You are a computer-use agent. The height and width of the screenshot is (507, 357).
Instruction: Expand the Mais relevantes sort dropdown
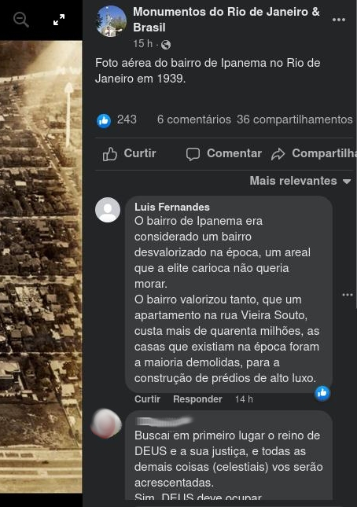[x=300, y=181]
